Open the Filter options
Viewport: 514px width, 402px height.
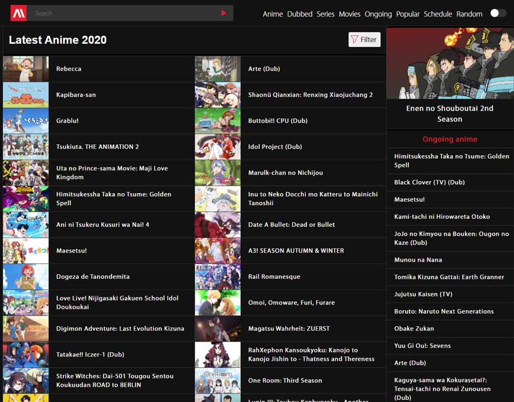pos(364,39)
